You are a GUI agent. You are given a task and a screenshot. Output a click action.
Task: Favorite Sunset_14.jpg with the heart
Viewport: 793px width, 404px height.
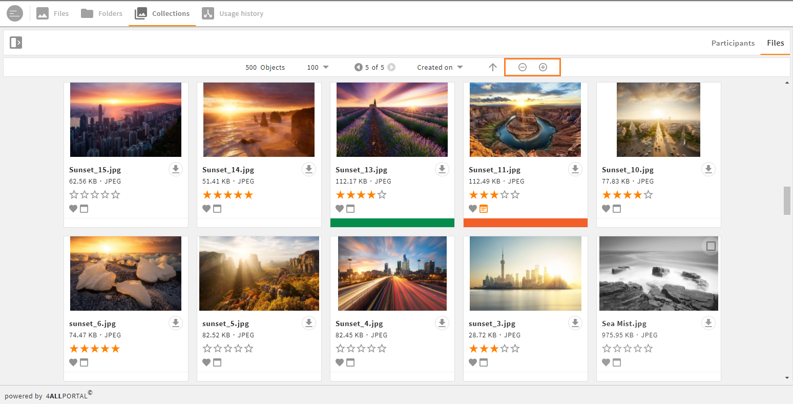206,209
